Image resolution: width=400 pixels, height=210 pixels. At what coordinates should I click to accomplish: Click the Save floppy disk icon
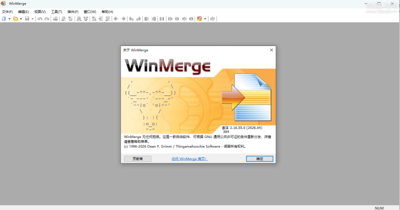point(27,18)
